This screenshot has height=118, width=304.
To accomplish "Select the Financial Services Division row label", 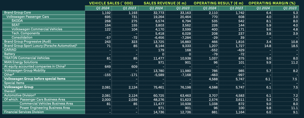I will (x=24, y=112).
